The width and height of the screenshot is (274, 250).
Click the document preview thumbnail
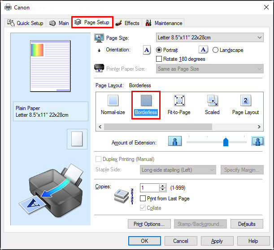point(50,66)
